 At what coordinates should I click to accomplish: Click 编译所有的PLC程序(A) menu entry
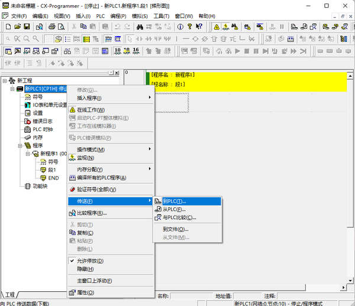111,178
